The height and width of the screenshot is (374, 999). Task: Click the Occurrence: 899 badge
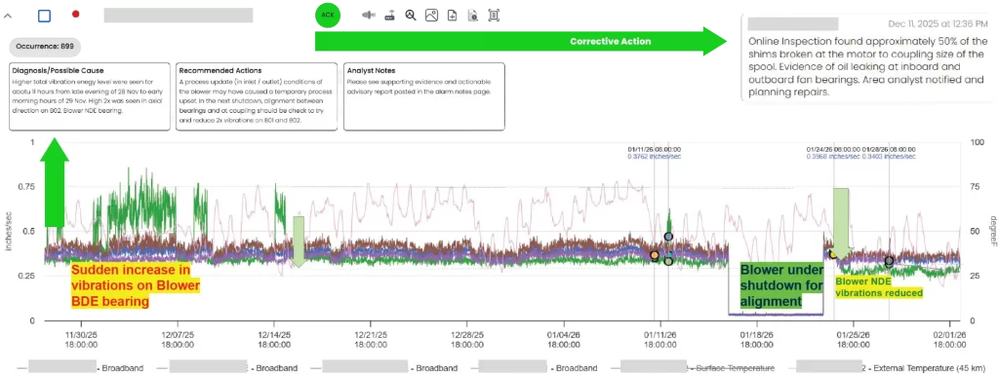pyautogui.click(x=45, y=47)
